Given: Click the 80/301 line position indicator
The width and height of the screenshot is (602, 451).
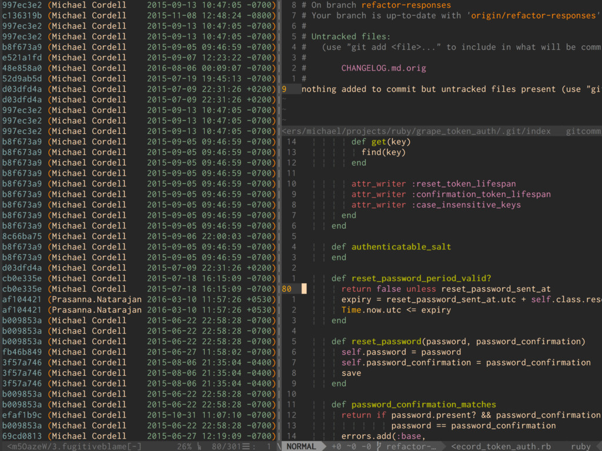Looking at the screenshot, I should [226, 446].
